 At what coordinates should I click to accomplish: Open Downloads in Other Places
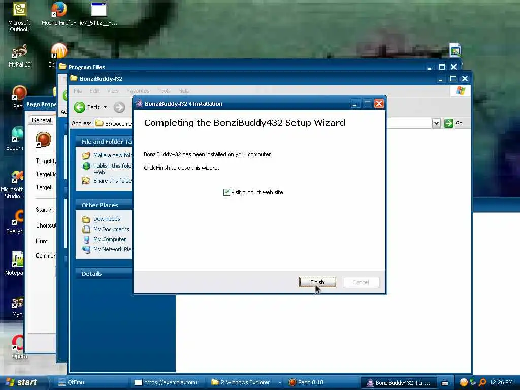[107, 219]
